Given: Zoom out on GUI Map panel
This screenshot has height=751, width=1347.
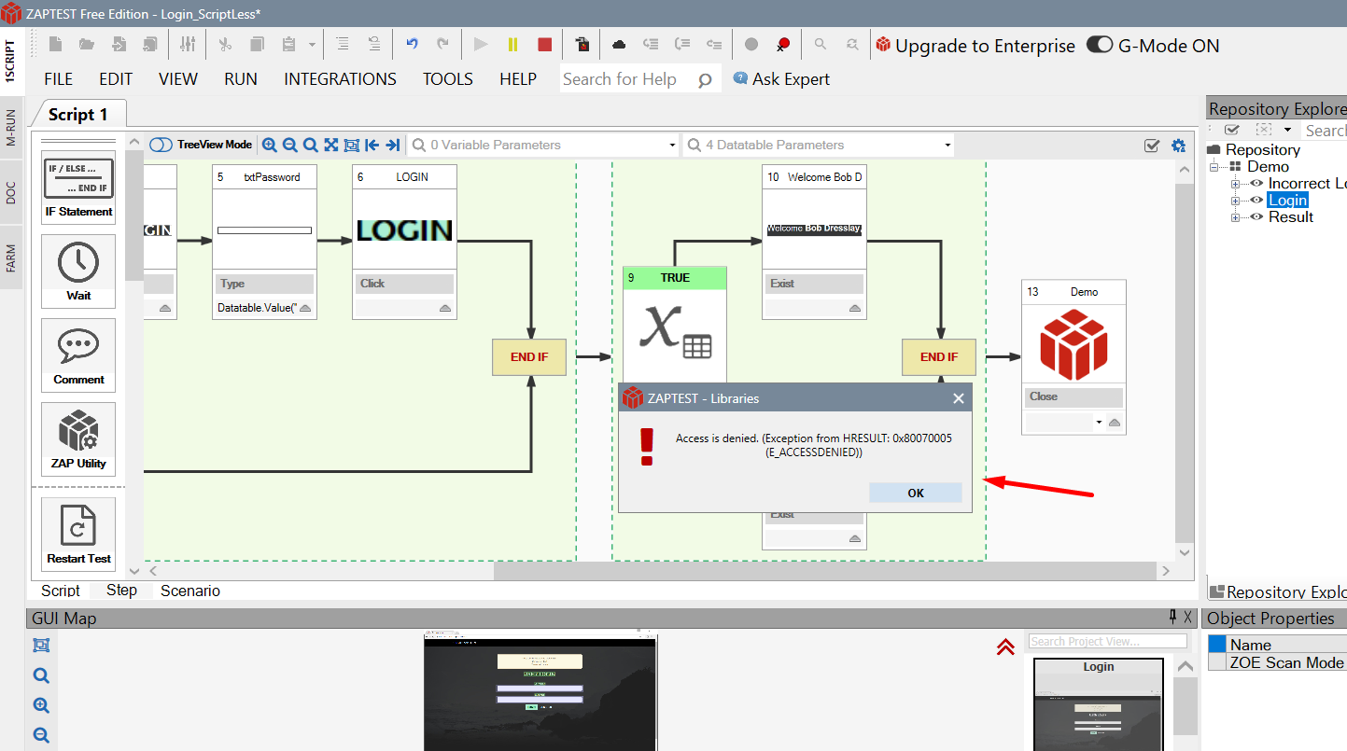Looking at the screenshot, I should (41, 735).
